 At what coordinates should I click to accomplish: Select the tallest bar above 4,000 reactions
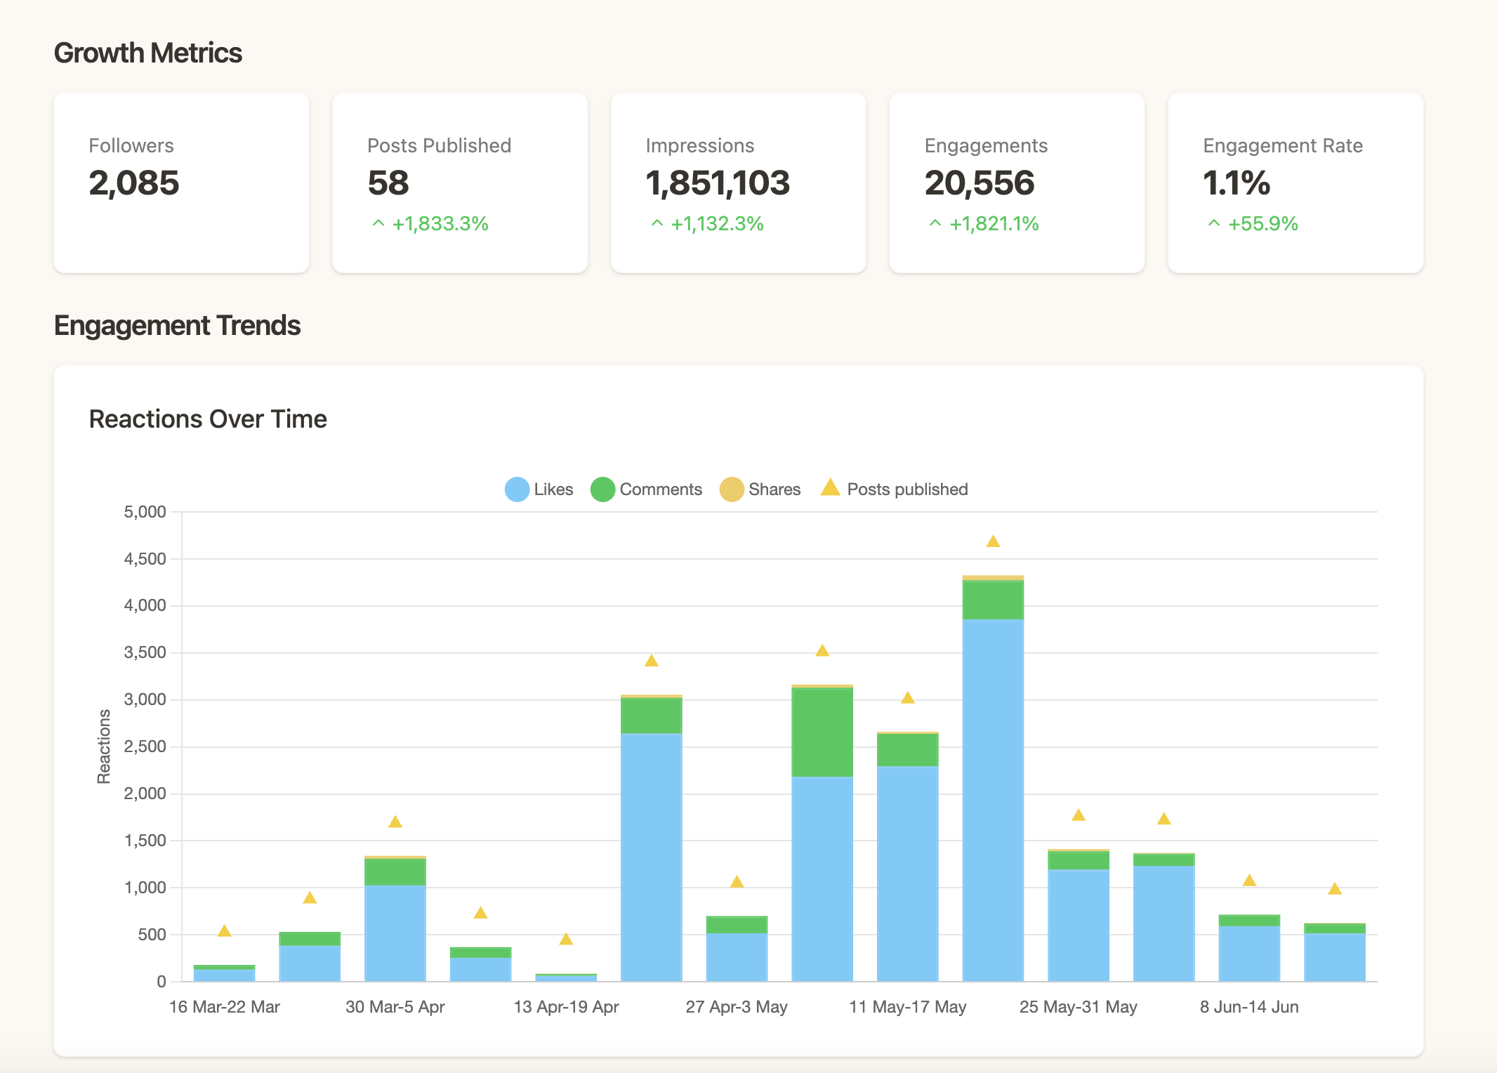click(x=993, y=778)
